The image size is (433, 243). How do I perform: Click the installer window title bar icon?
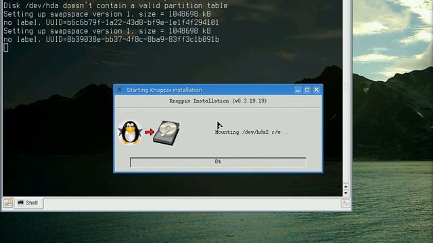point(120,90)
